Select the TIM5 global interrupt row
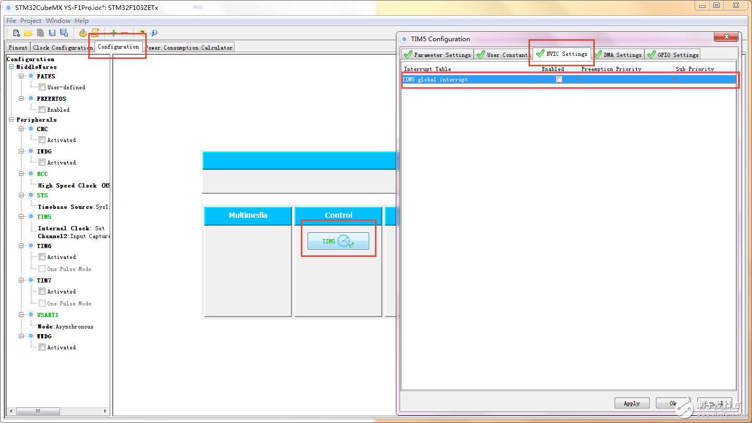 click(x=569, y=79)
